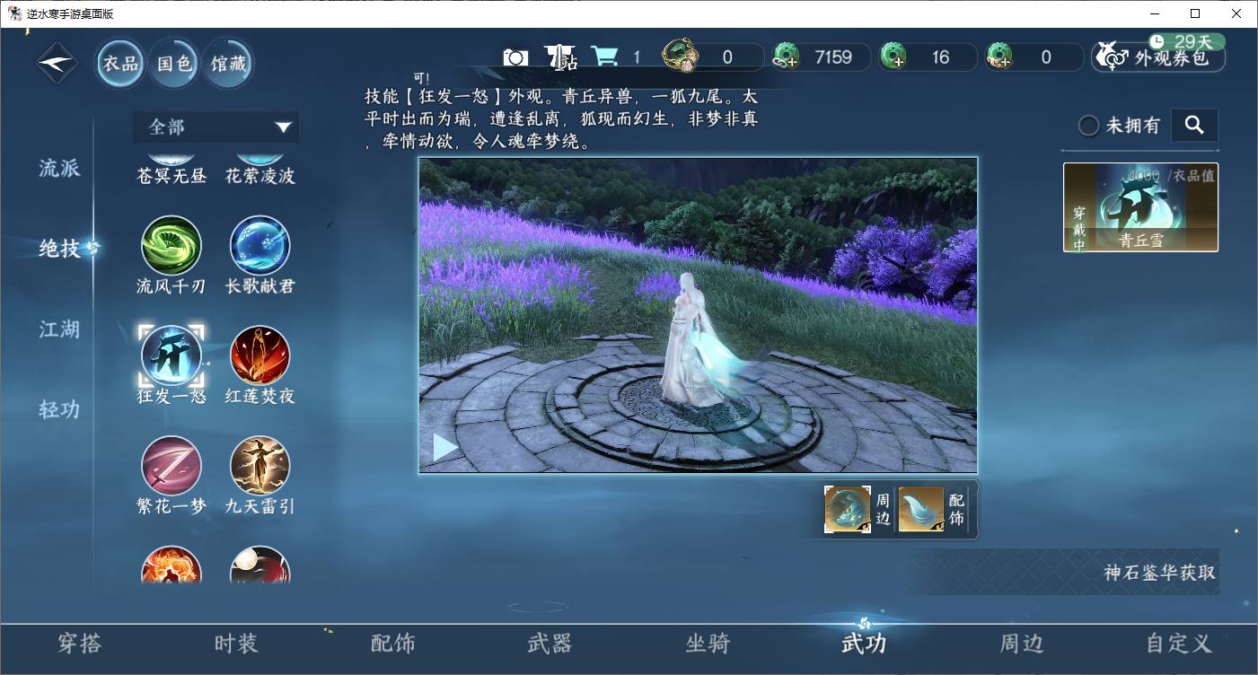Open the 绝技 side category
This screenshot has height=675, width=1258.
tap(59, 249)
